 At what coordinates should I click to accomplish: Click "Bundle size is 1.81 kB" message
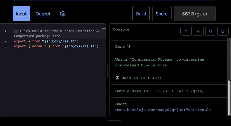coord(160,91)
